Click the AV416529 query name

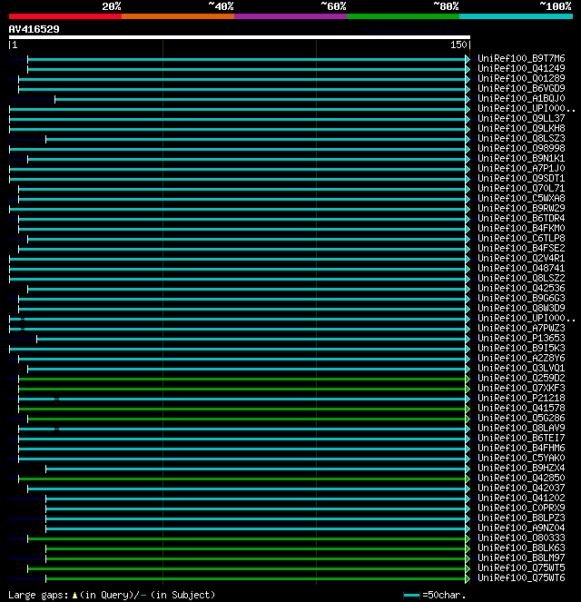point(34,29)
